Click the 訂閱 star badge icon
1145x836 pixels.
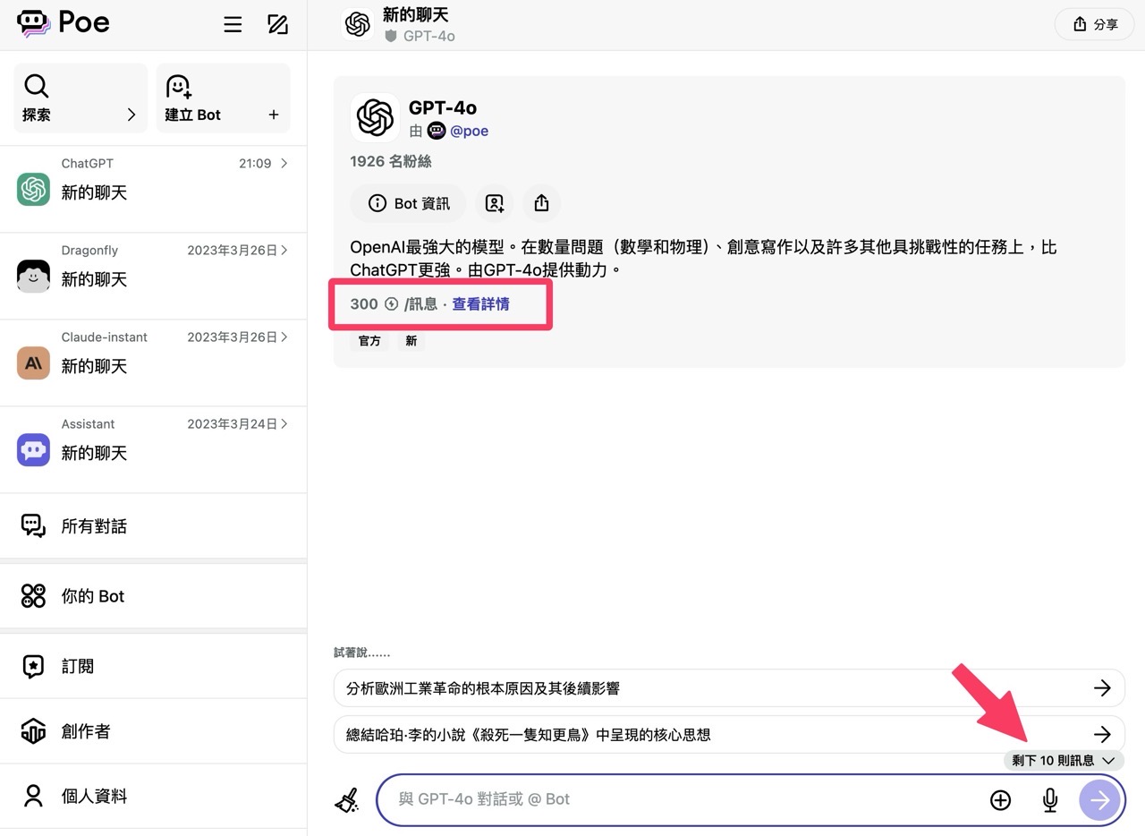click(x=33, y=666)
